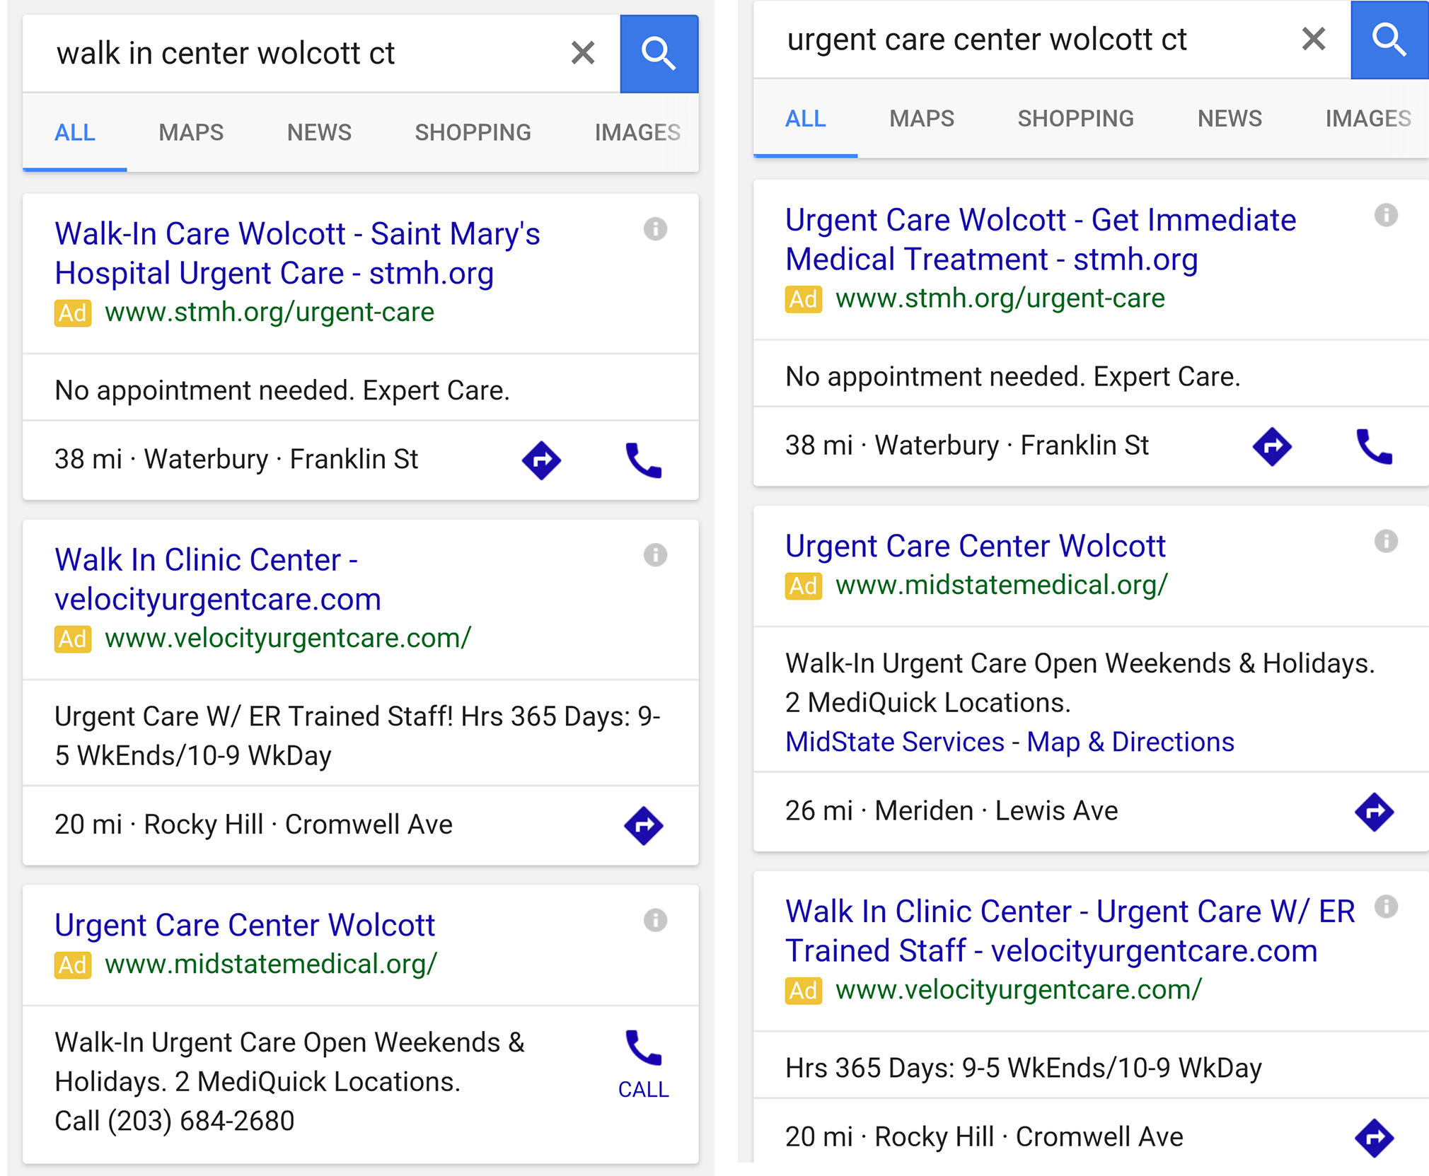Open 'Walk-In Care Wolcott - Saint Mary's Hospital' ad link
This screenshot has height=1176, width=1429.
coord(297,253)
